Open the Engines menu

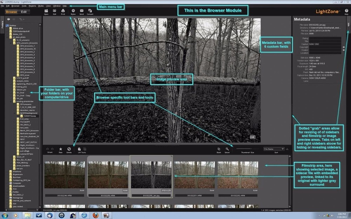[32, 6]
